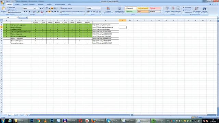Viewport: 219px width, 123px height.
Task: Toggle bold formatting
Action: coord(24,12)
